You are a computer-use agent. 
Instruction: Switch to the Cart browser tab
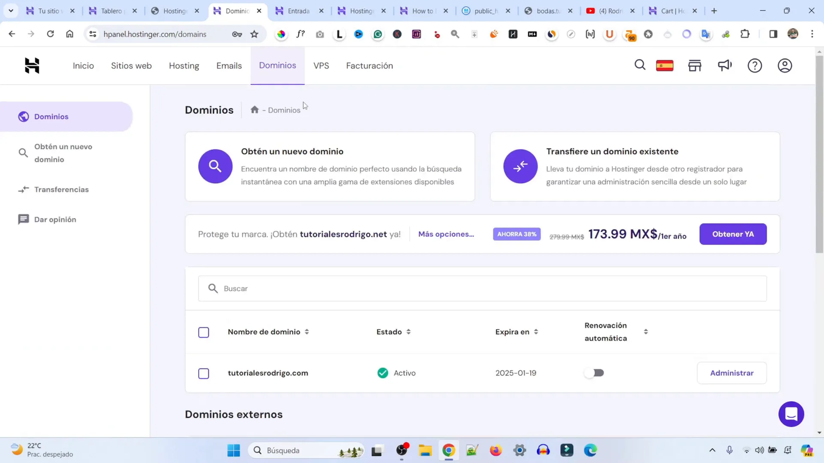click(673, 11)
